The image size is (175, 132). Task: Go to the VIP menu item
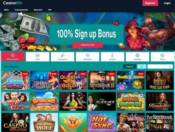50,10
